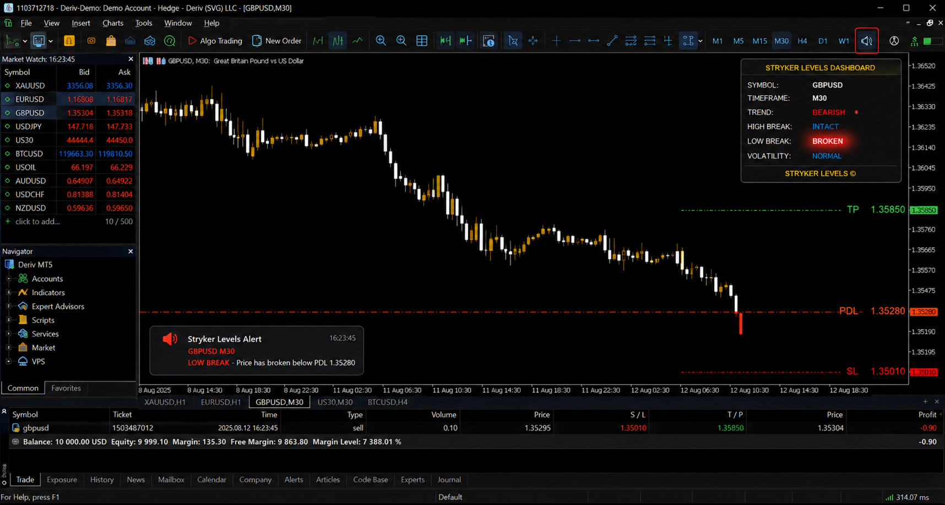
Task: Click the green signals icon in toolbar
Action: pyautogui.click(x=914, y=41)
